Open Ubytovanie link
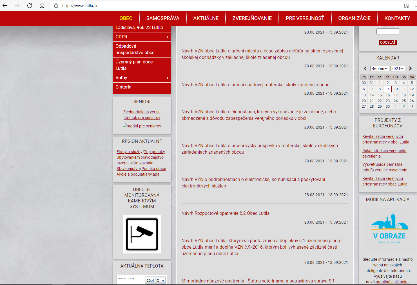The height and width of the screenshot is (285, 417). coord(126,157)
